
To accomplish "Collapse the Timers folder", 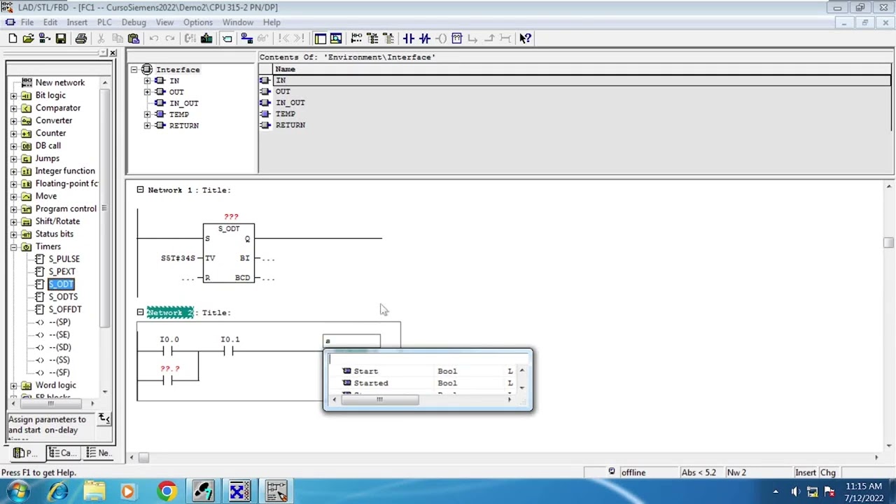I will click(13, 246).
